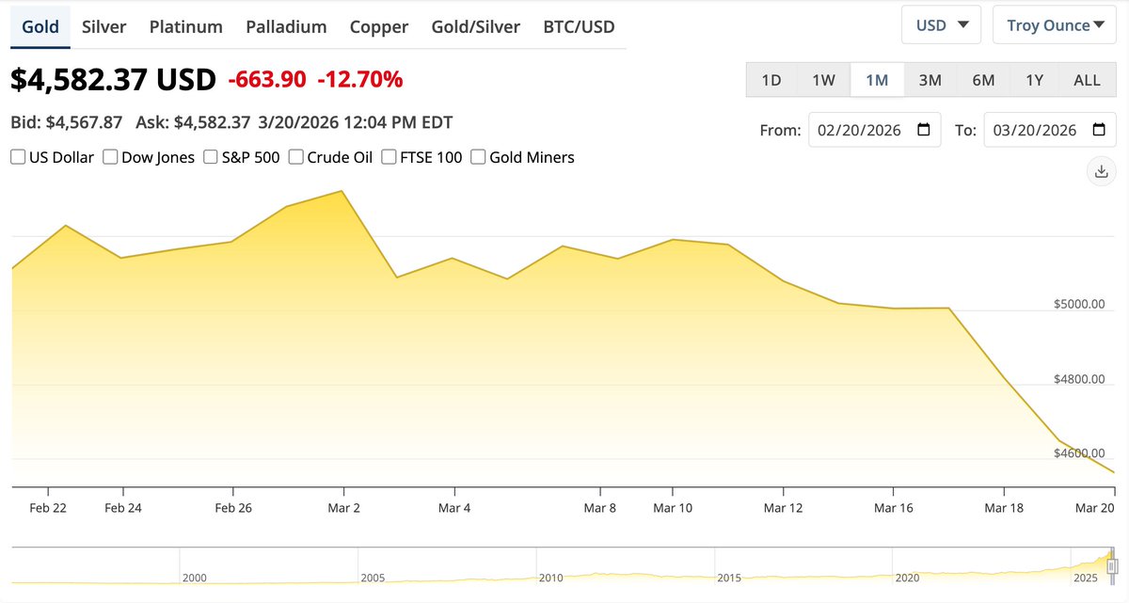This screenshot has height=603, width=1129.
Task: Open calendar picker in To date field
Action: coord(1098,130)
